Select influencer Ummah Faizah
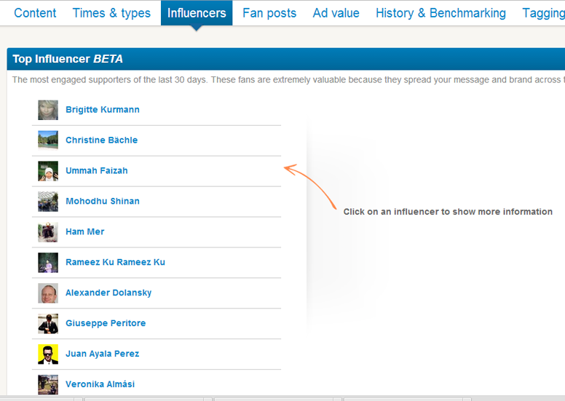 coord(97,171)
